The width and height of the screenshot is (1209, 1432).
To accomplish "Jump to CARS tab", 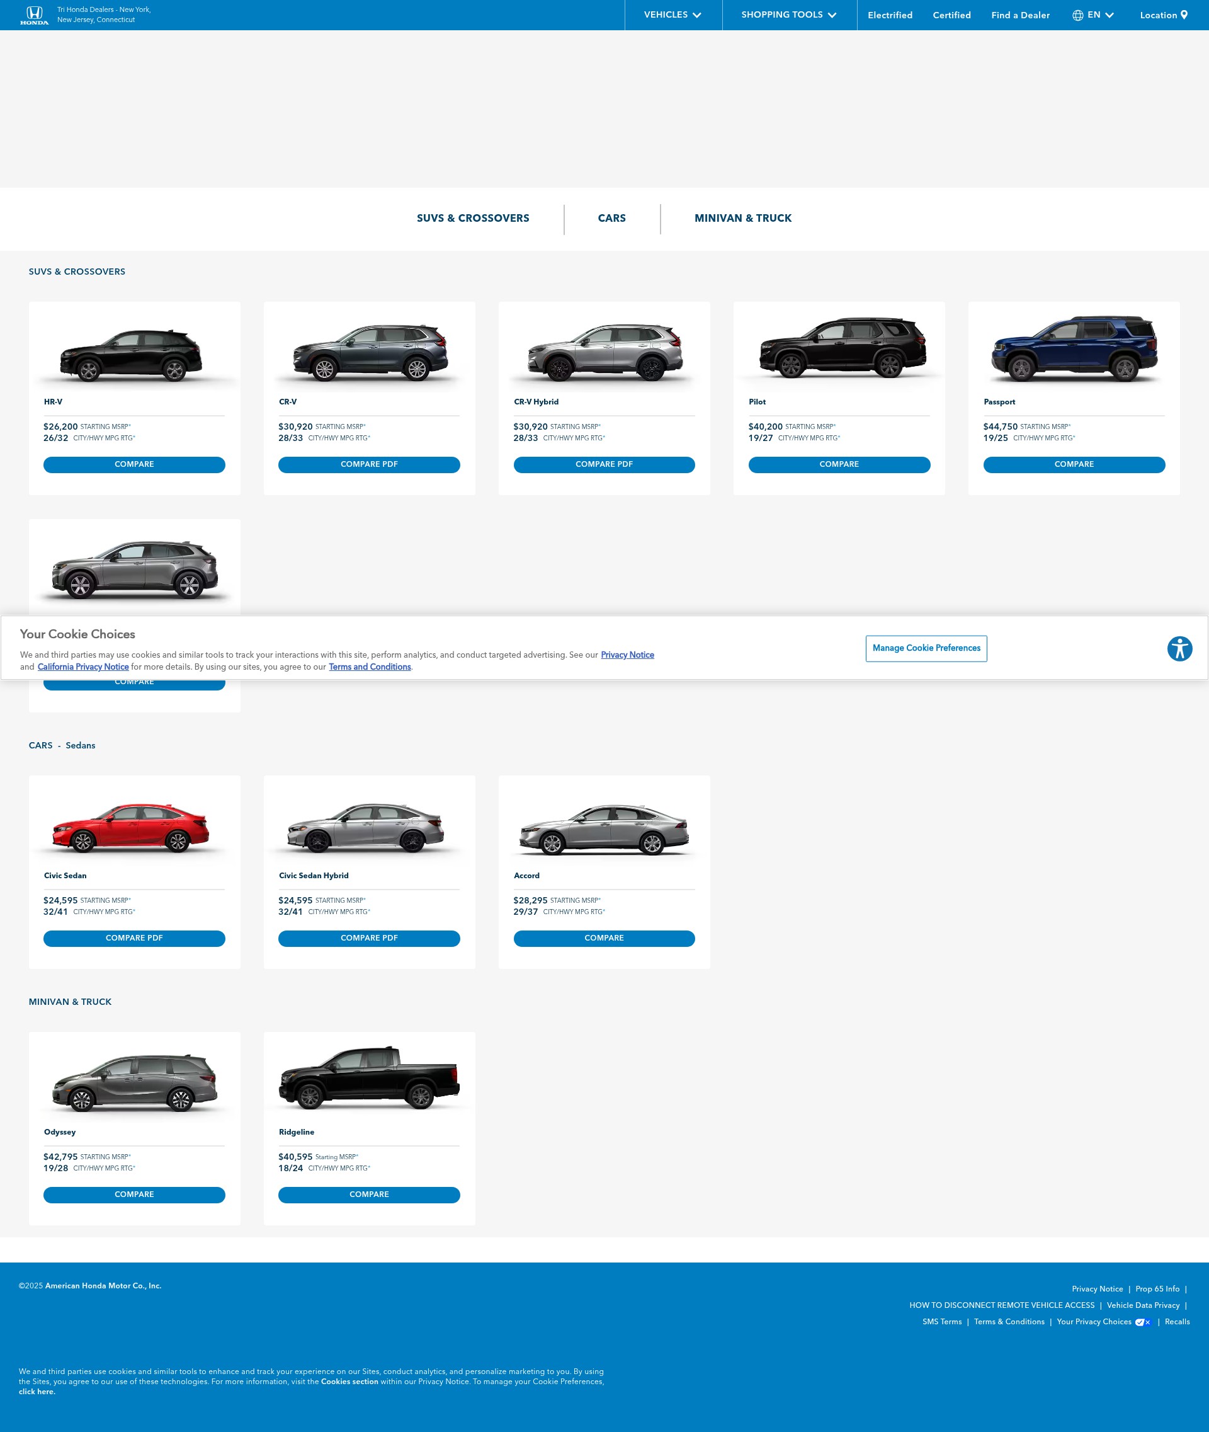I will tap(611, 218).
